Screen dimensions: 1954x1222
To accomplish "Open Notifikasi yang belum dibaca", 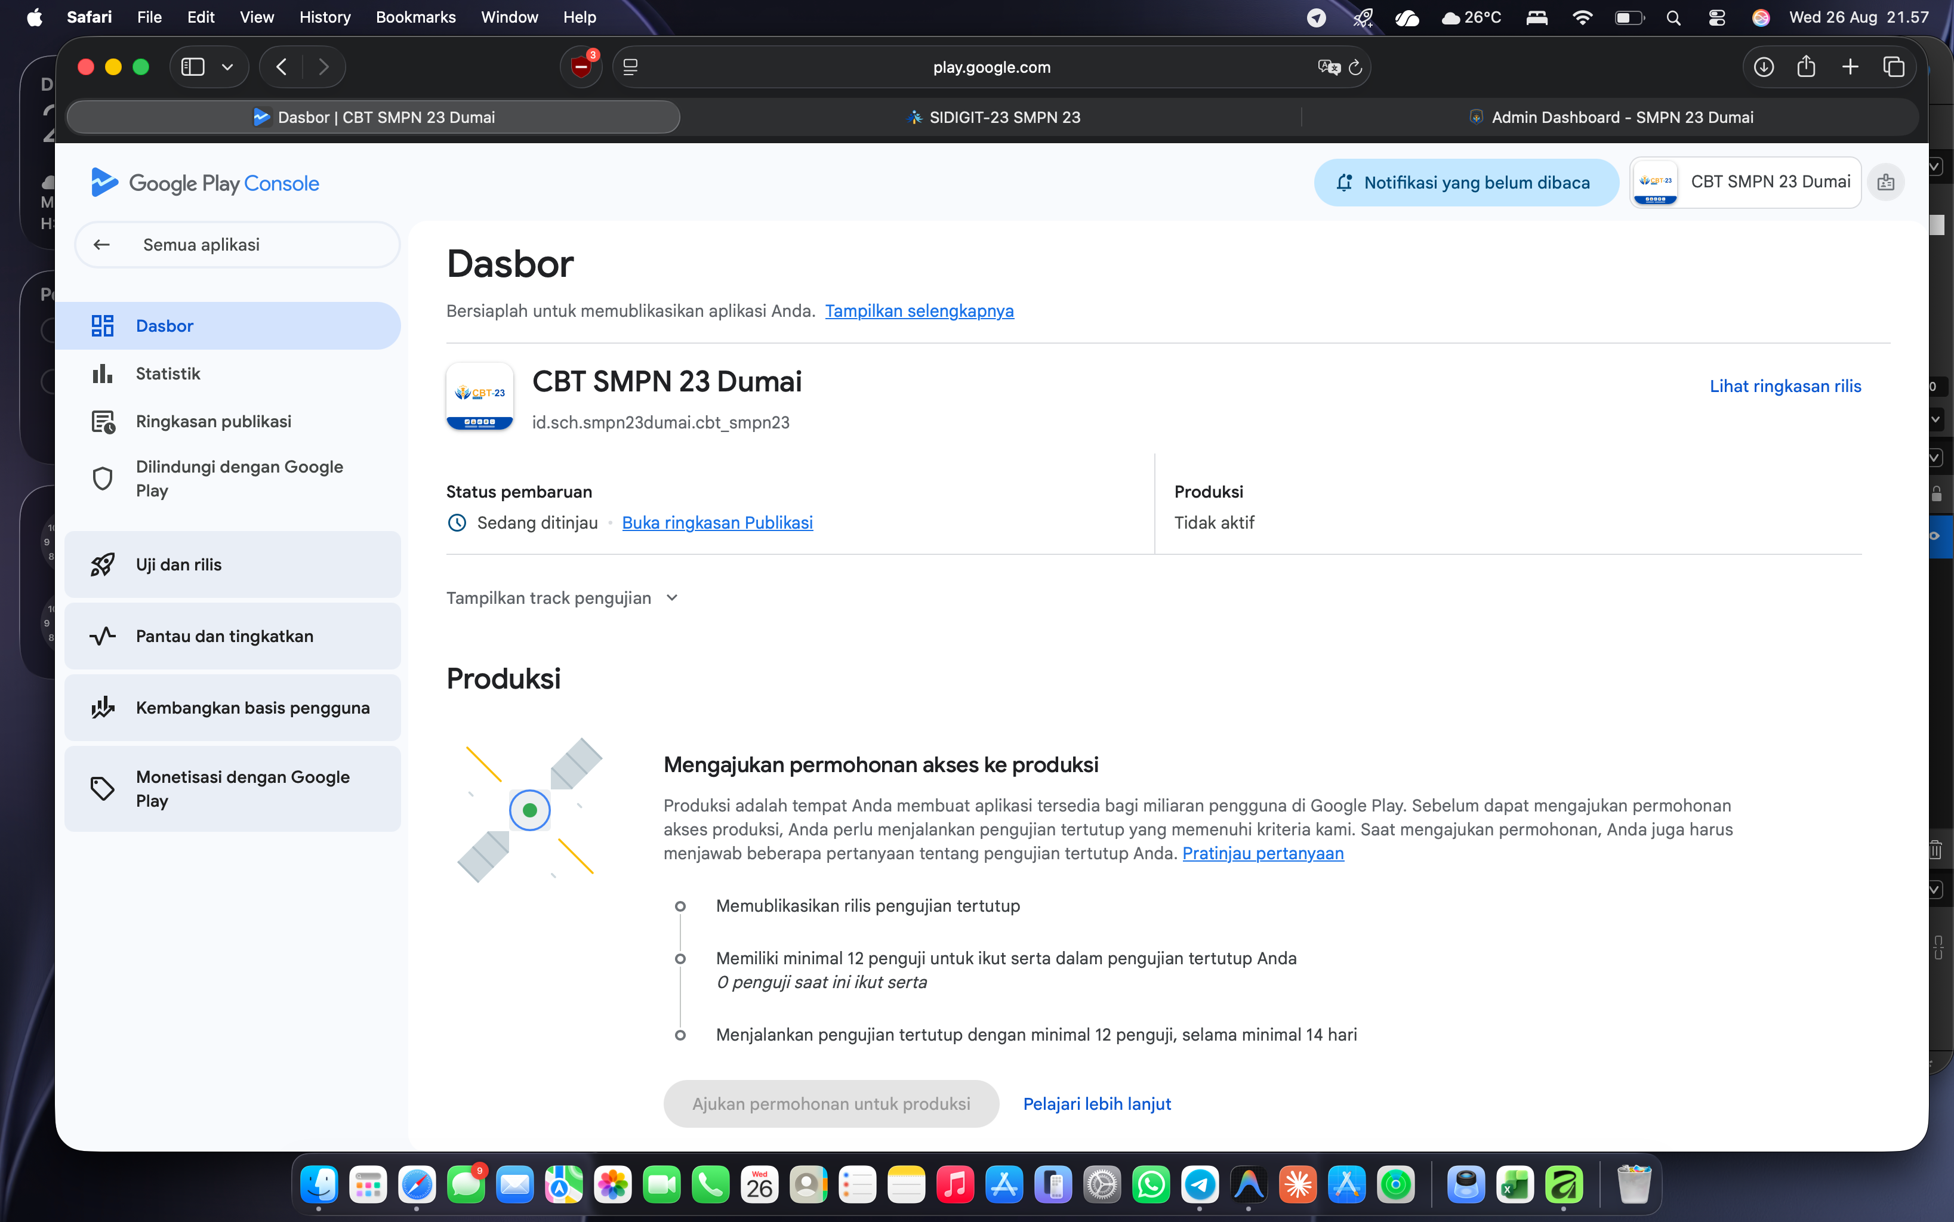I will point(1466,183).
